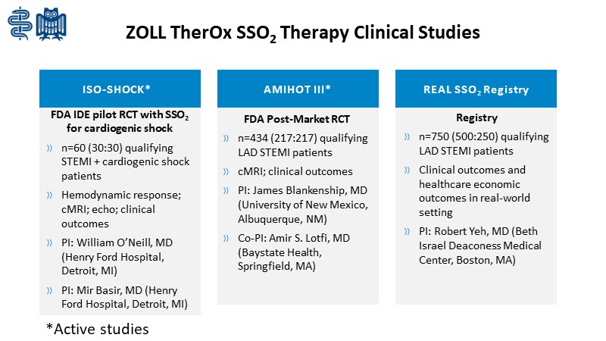Click the chevron bullet beside n=434 text
Screen dimensions: 606x341
click(x=228, y=139)
